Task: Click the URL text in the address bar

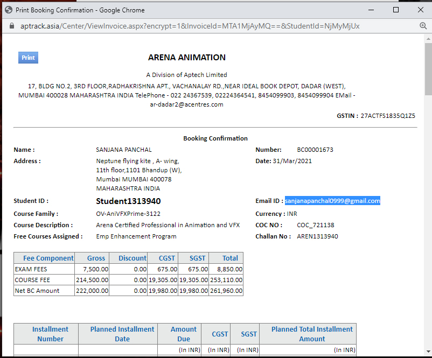Action: (190, 26)
